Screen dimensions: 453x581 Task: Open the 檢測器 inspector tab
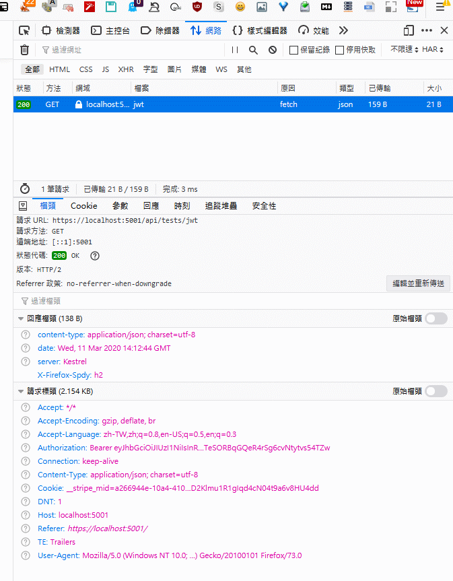tap(61, 31)
